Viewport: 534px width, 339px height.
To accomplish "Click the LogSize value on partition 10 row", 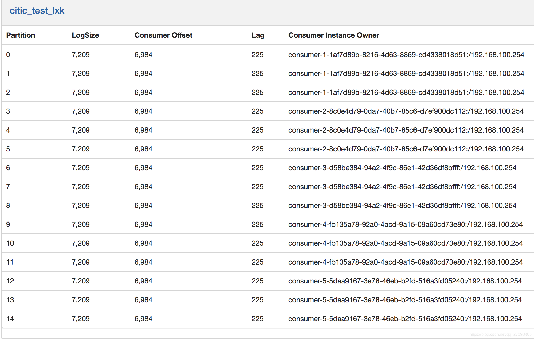I will tap(81, 243).
